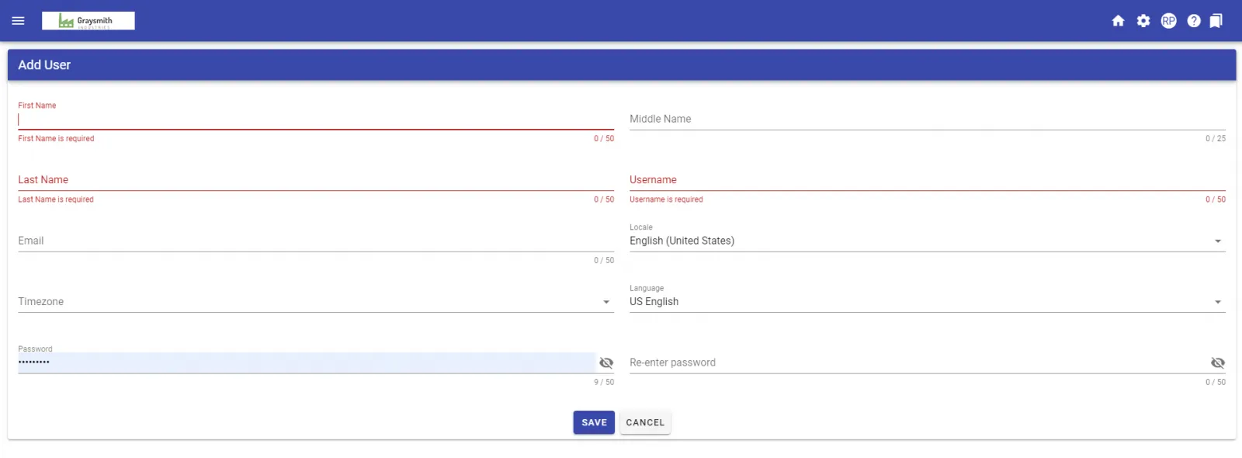This screenshot has width=1242, height=458.
Task: Click the eye icon beside Re-enter password
Action: click(x=1217, y=363)
